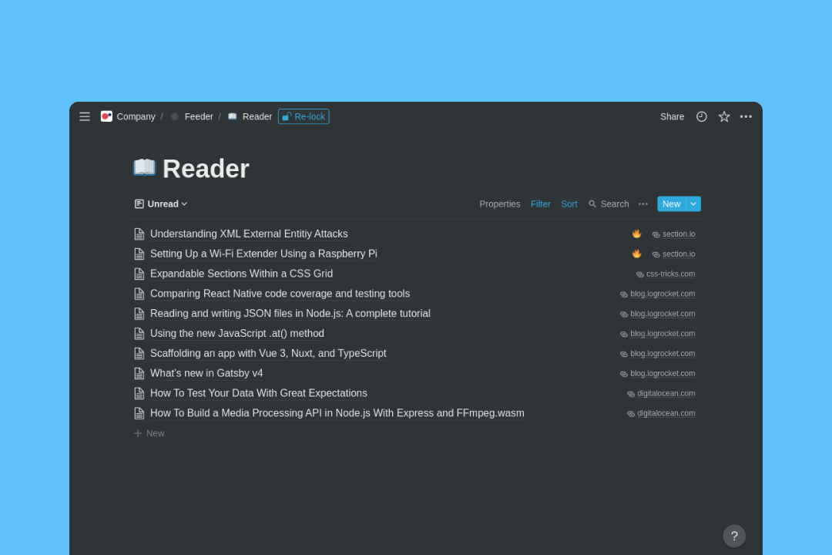
Task: Click page icon of Media Processing API row
Action: click(139, 413)
